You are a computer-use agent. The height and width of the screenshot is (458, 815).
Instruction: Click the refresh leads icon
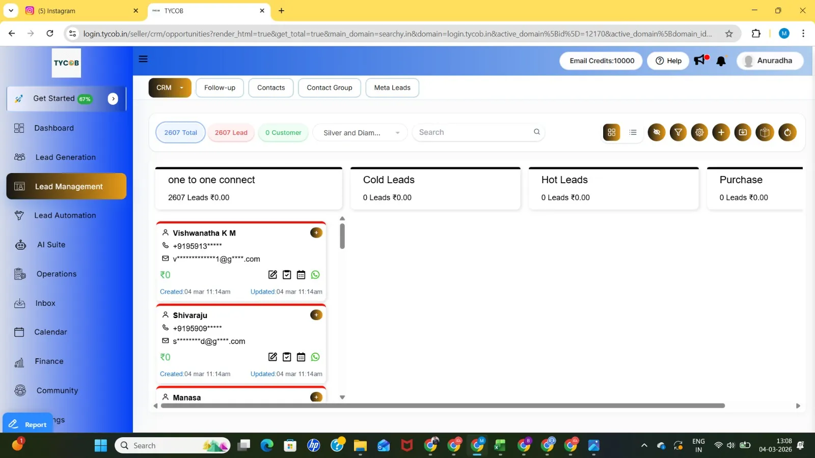[787, 132]
